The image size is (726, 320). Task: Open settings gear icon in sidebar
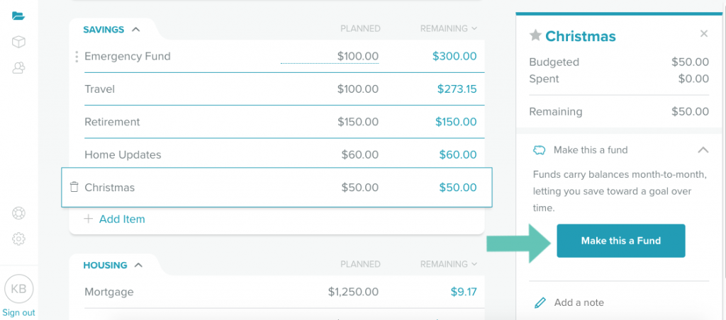[x=18, y=239]
